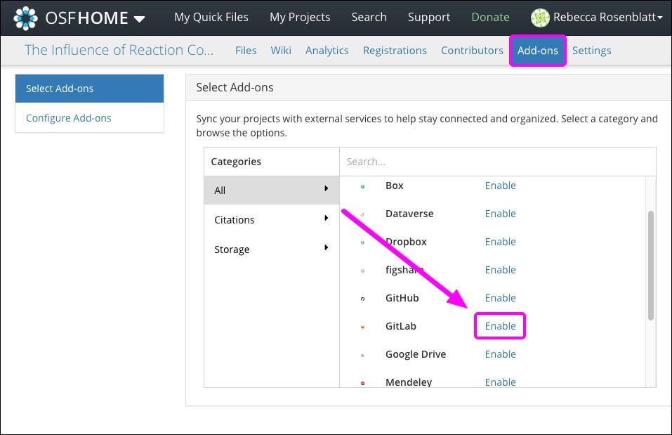This screenshot has width=672, height=435.
Task: Enable the GitLab add-on
Action: 500,325
